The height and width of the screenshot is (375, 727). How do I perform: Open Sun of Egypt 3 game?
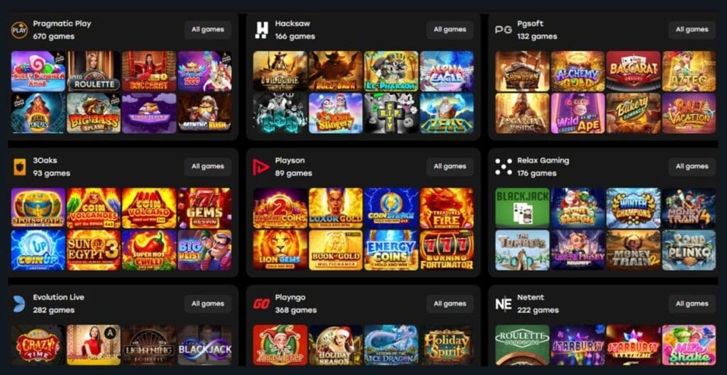click(x=94, y=250)
